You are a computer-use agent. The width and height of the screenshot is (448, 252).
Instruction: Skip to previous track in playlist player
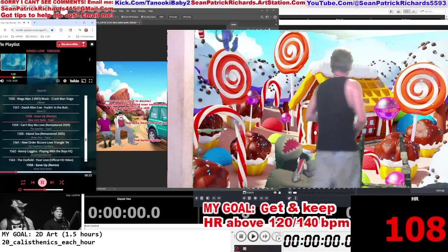click(33, 182)
